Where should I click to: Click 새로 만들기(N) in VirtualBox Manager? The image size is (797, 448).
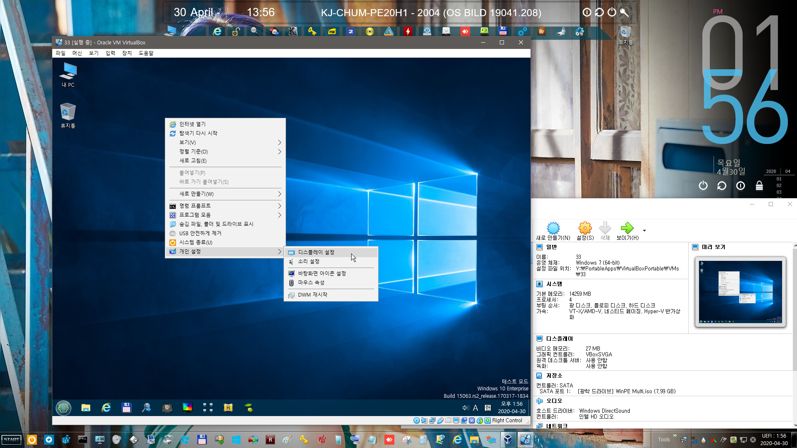553,231
